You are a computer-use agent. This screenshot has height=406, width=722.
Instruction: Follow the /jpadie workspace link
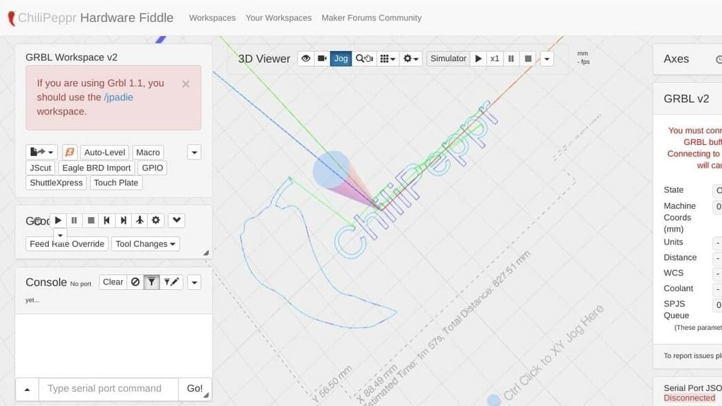point(118,97)
